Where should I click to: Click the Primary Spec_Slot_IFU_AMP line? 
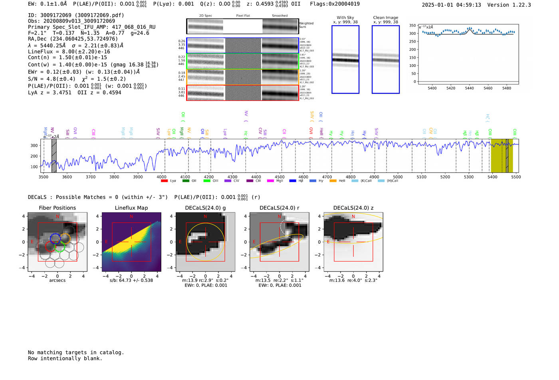[x=92, y=27]
